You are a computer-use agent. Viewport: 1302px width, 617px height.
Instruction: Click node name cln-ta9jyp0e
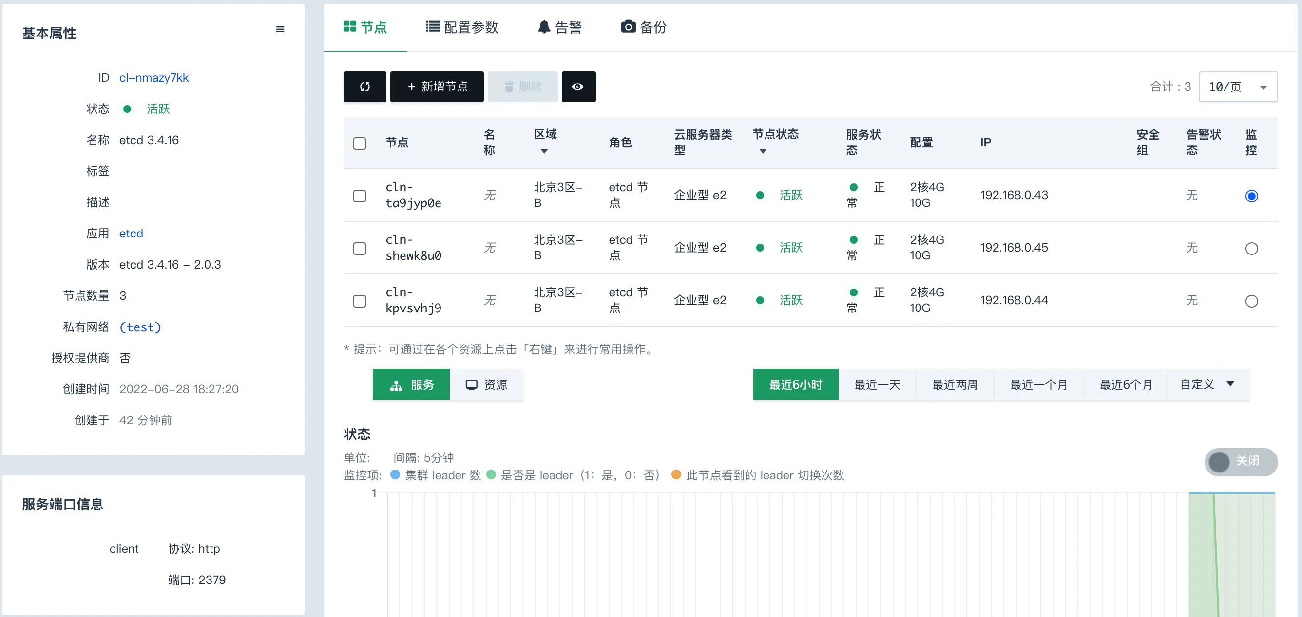pos(413,196)
